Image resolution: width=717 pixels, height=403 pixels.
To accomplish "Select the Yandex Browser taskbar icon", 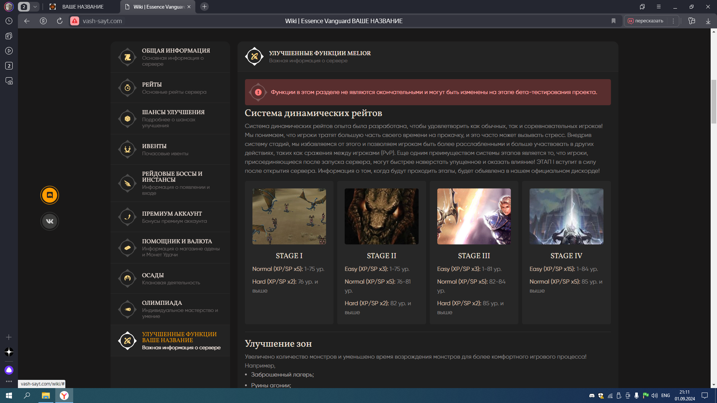I will pos(64,396).
